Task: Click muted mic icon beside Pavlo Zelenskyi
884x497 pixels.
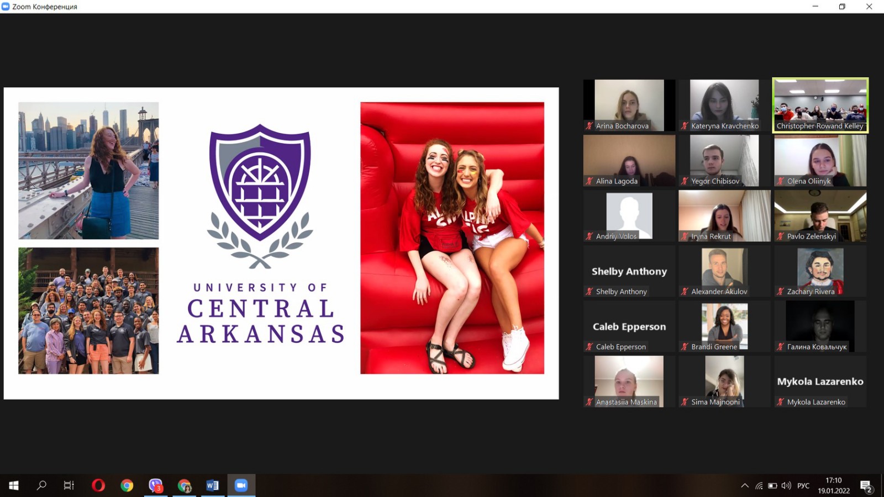Action: 780,236
